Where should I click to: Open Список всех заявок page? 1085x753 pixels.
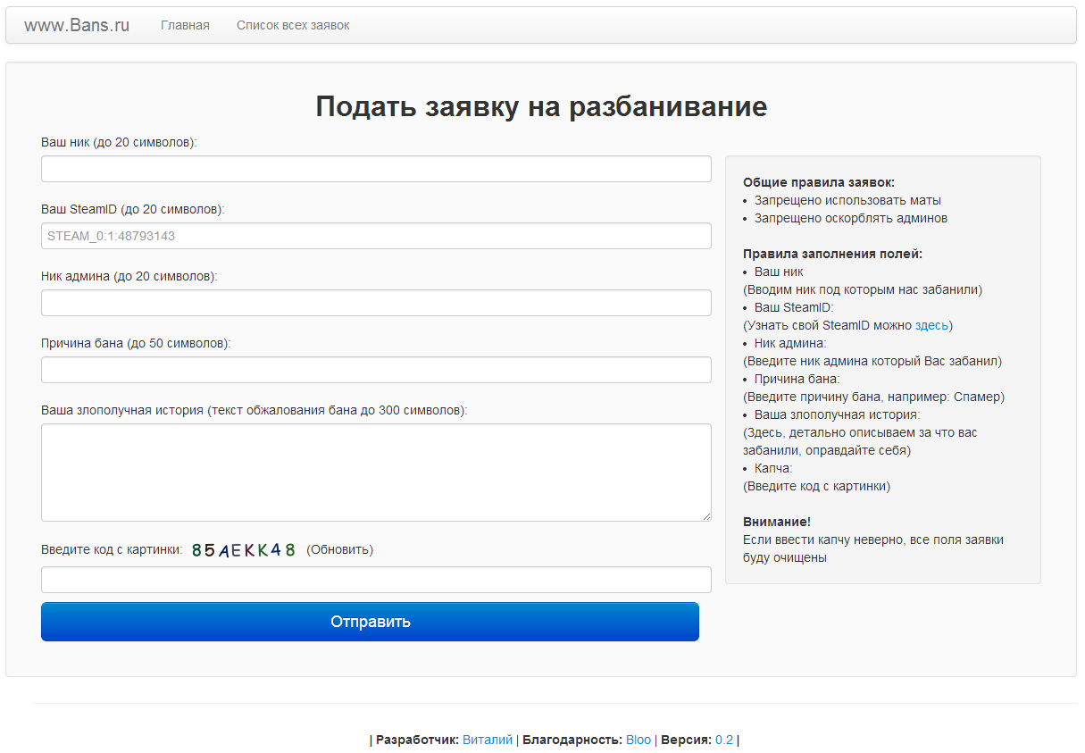pyautogui.click(x=293, y=25)
